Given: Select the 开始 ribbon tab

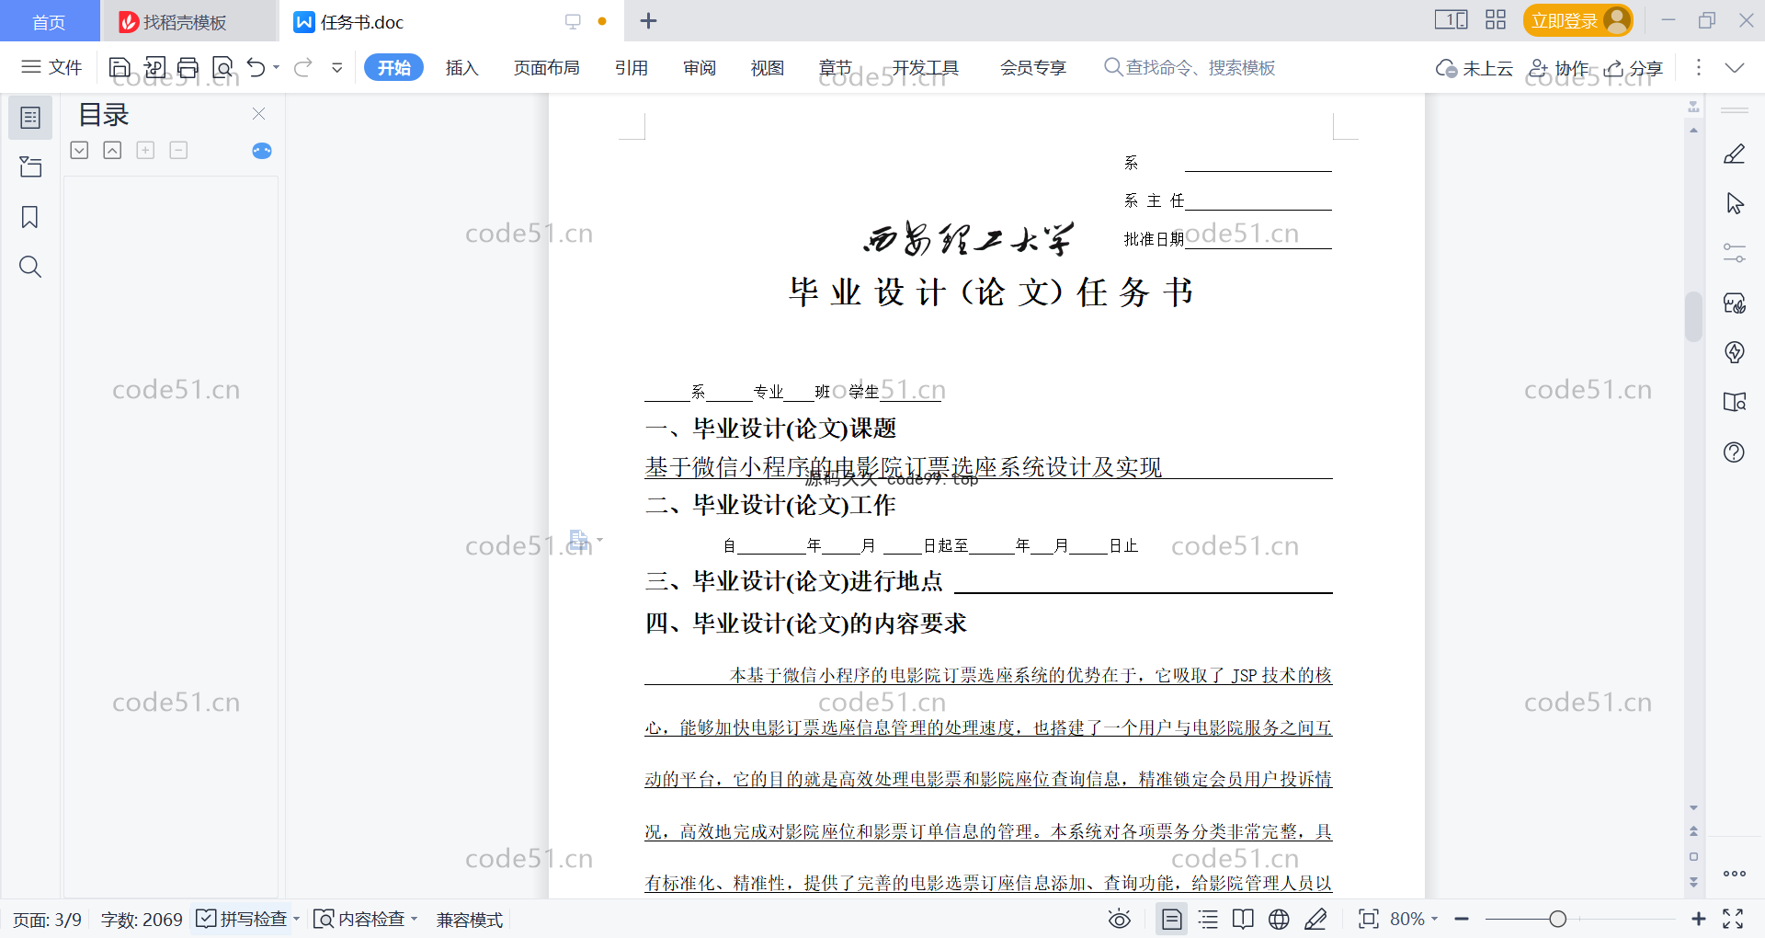Looking at the screenshot, I should pos(393,67).
